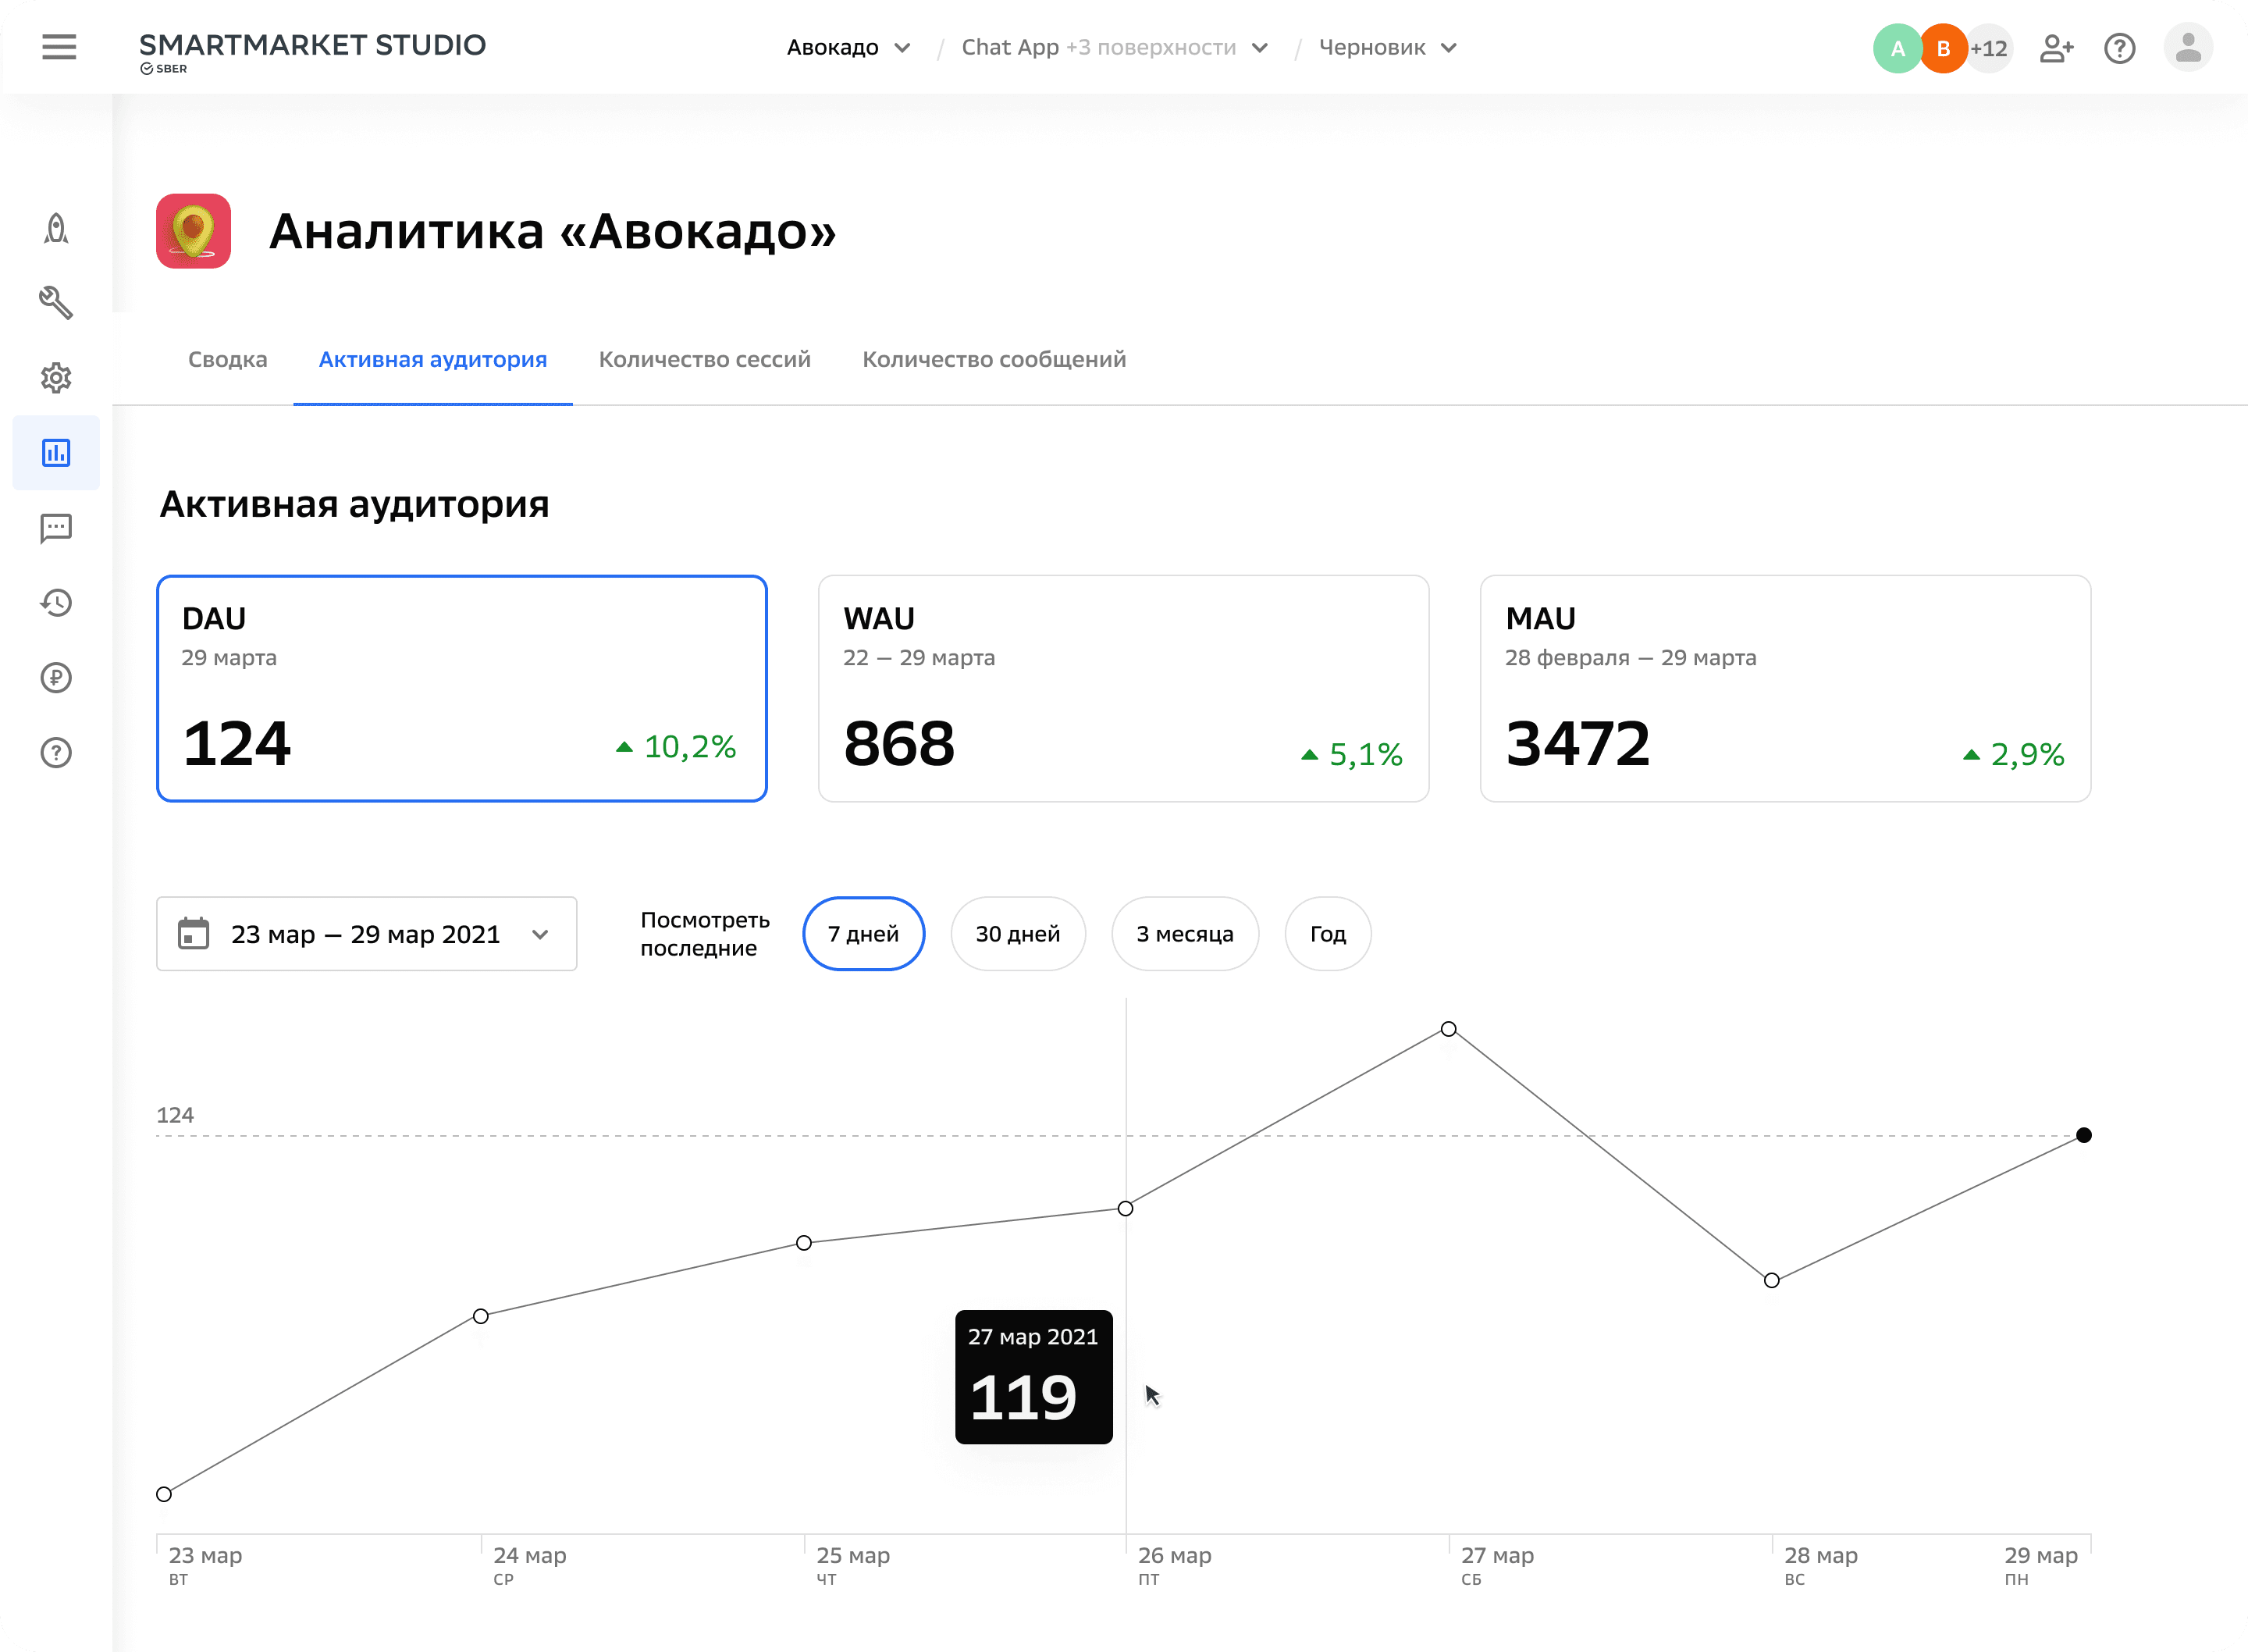Select the 30 дней period option
Image resolution: width=2248 pixels, height=1652 pixels.
pyautogui.click(x=1018, y=934)
